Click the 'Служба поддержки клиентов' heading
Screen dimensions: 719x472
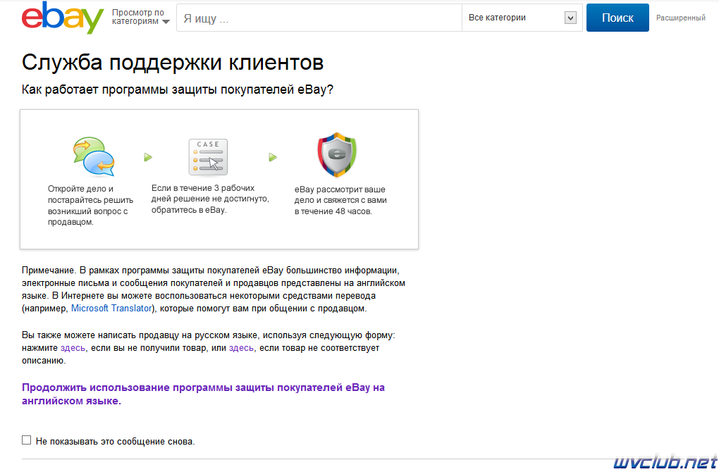coord(173,62)
